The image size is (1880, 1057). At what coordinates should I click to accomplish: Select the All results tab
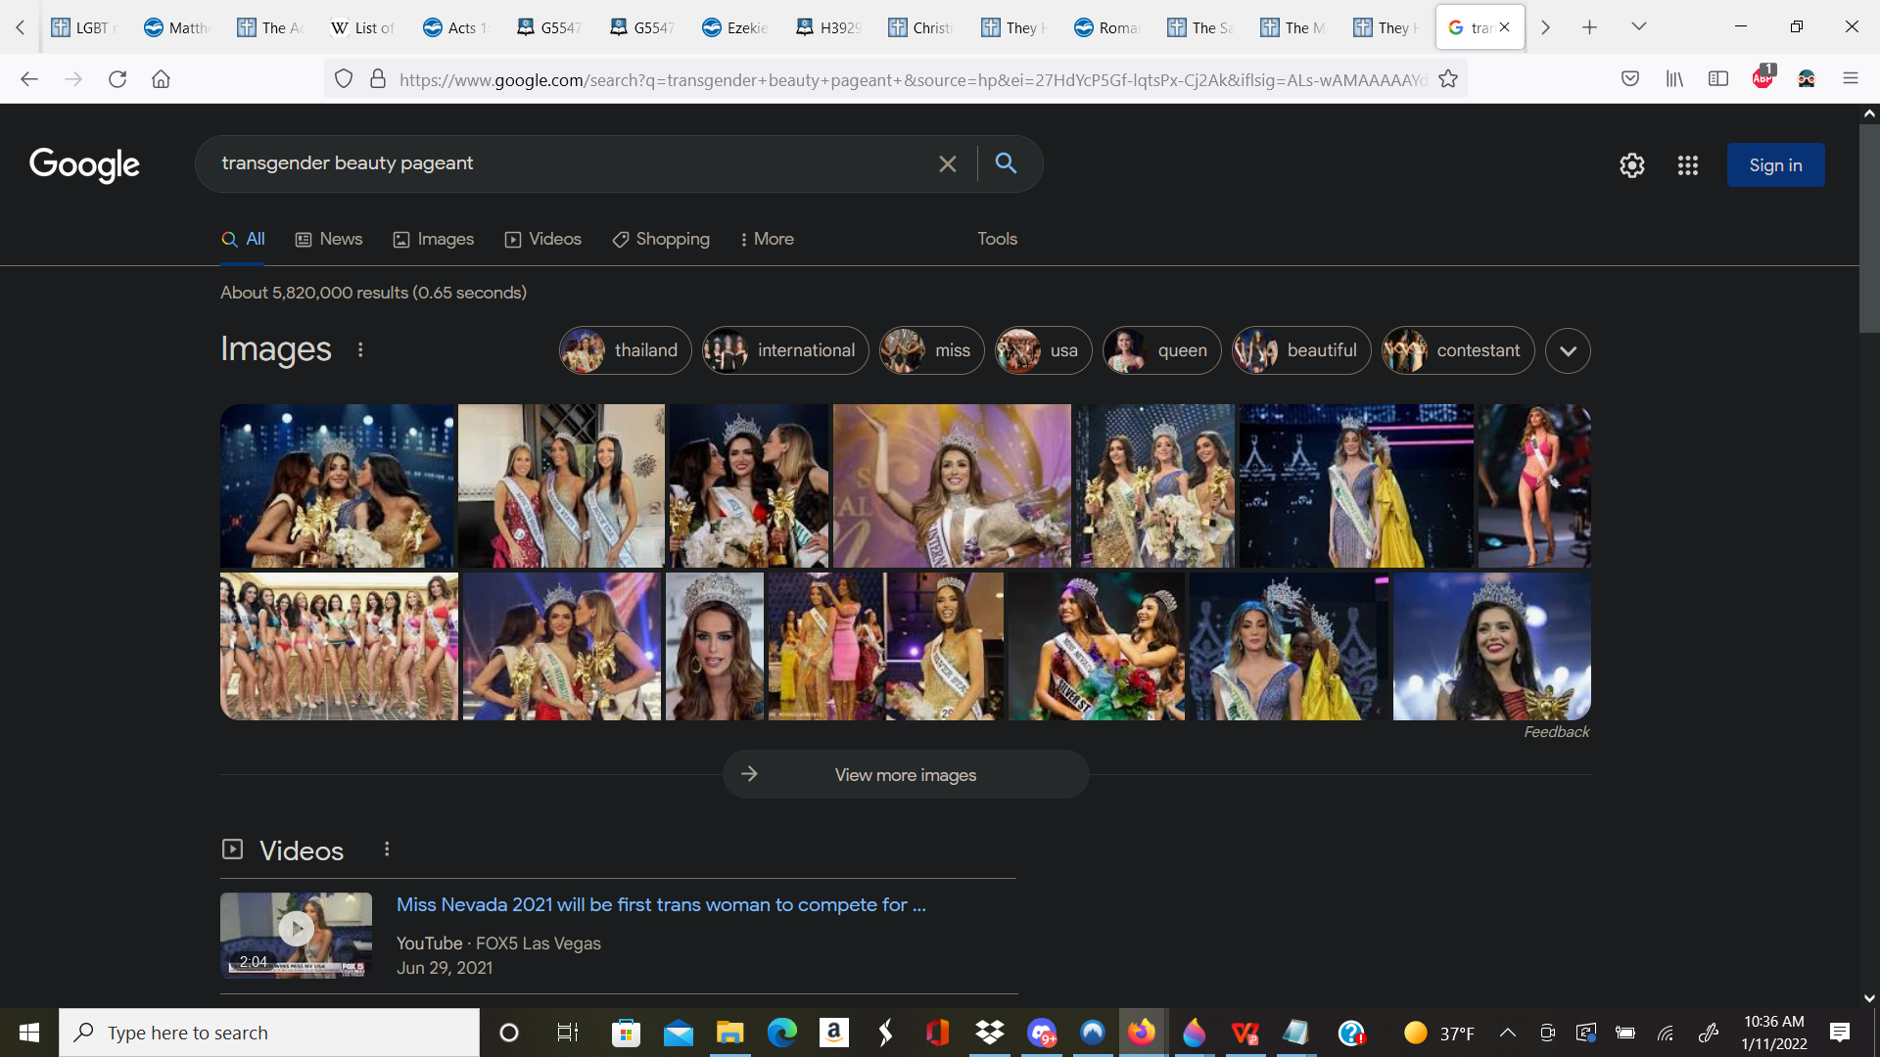tap(244, 239)
